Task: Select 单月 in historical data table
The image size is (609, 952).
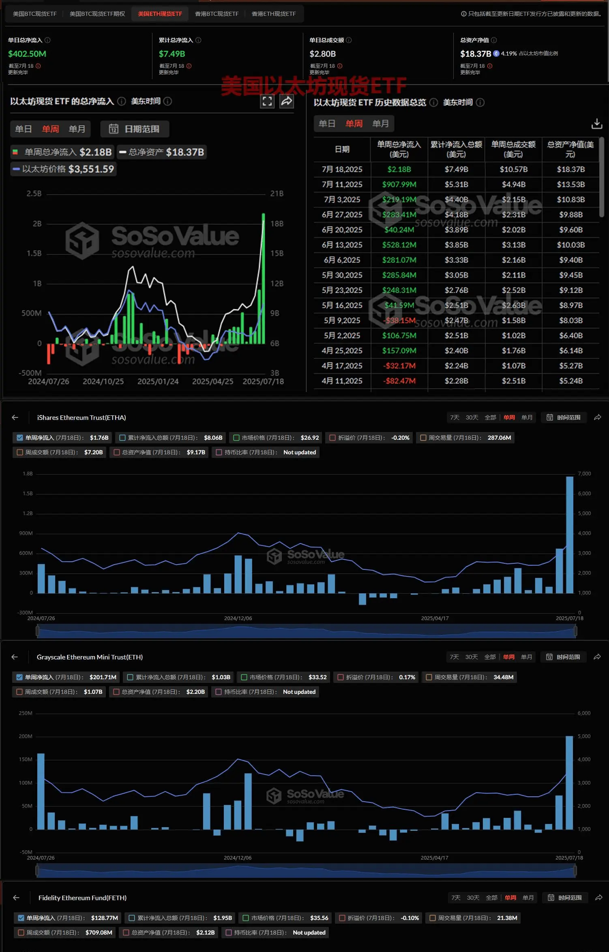Action: (x=381, y=124)
